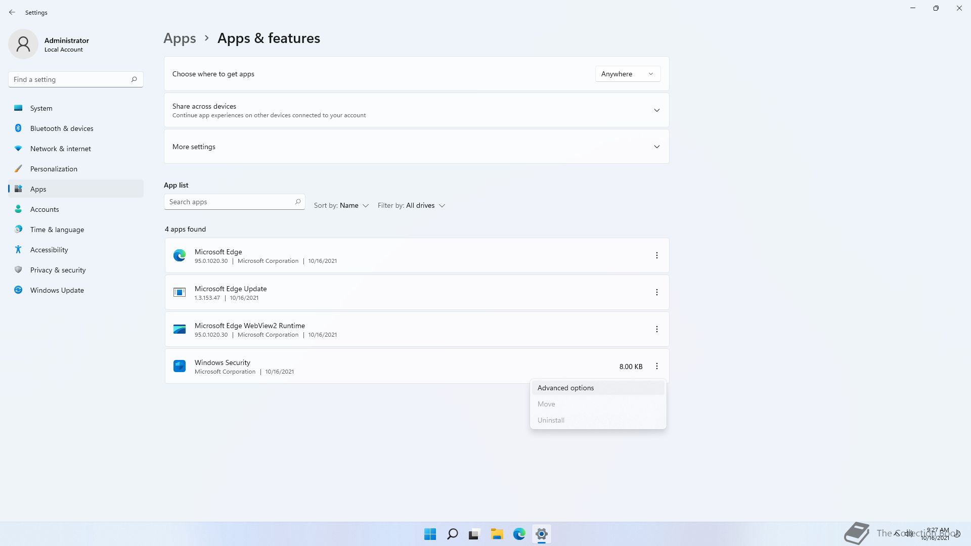Viewport: 971px width, 546px height.
Task: Open more options for Microsoft Edge
Action: pos(657,255)
